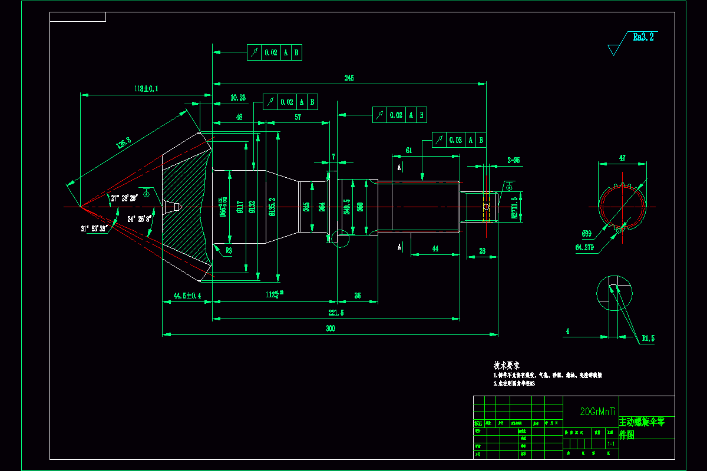Select the "技术要求" heading text
This screenshot has width=707, height=471.
507,366
